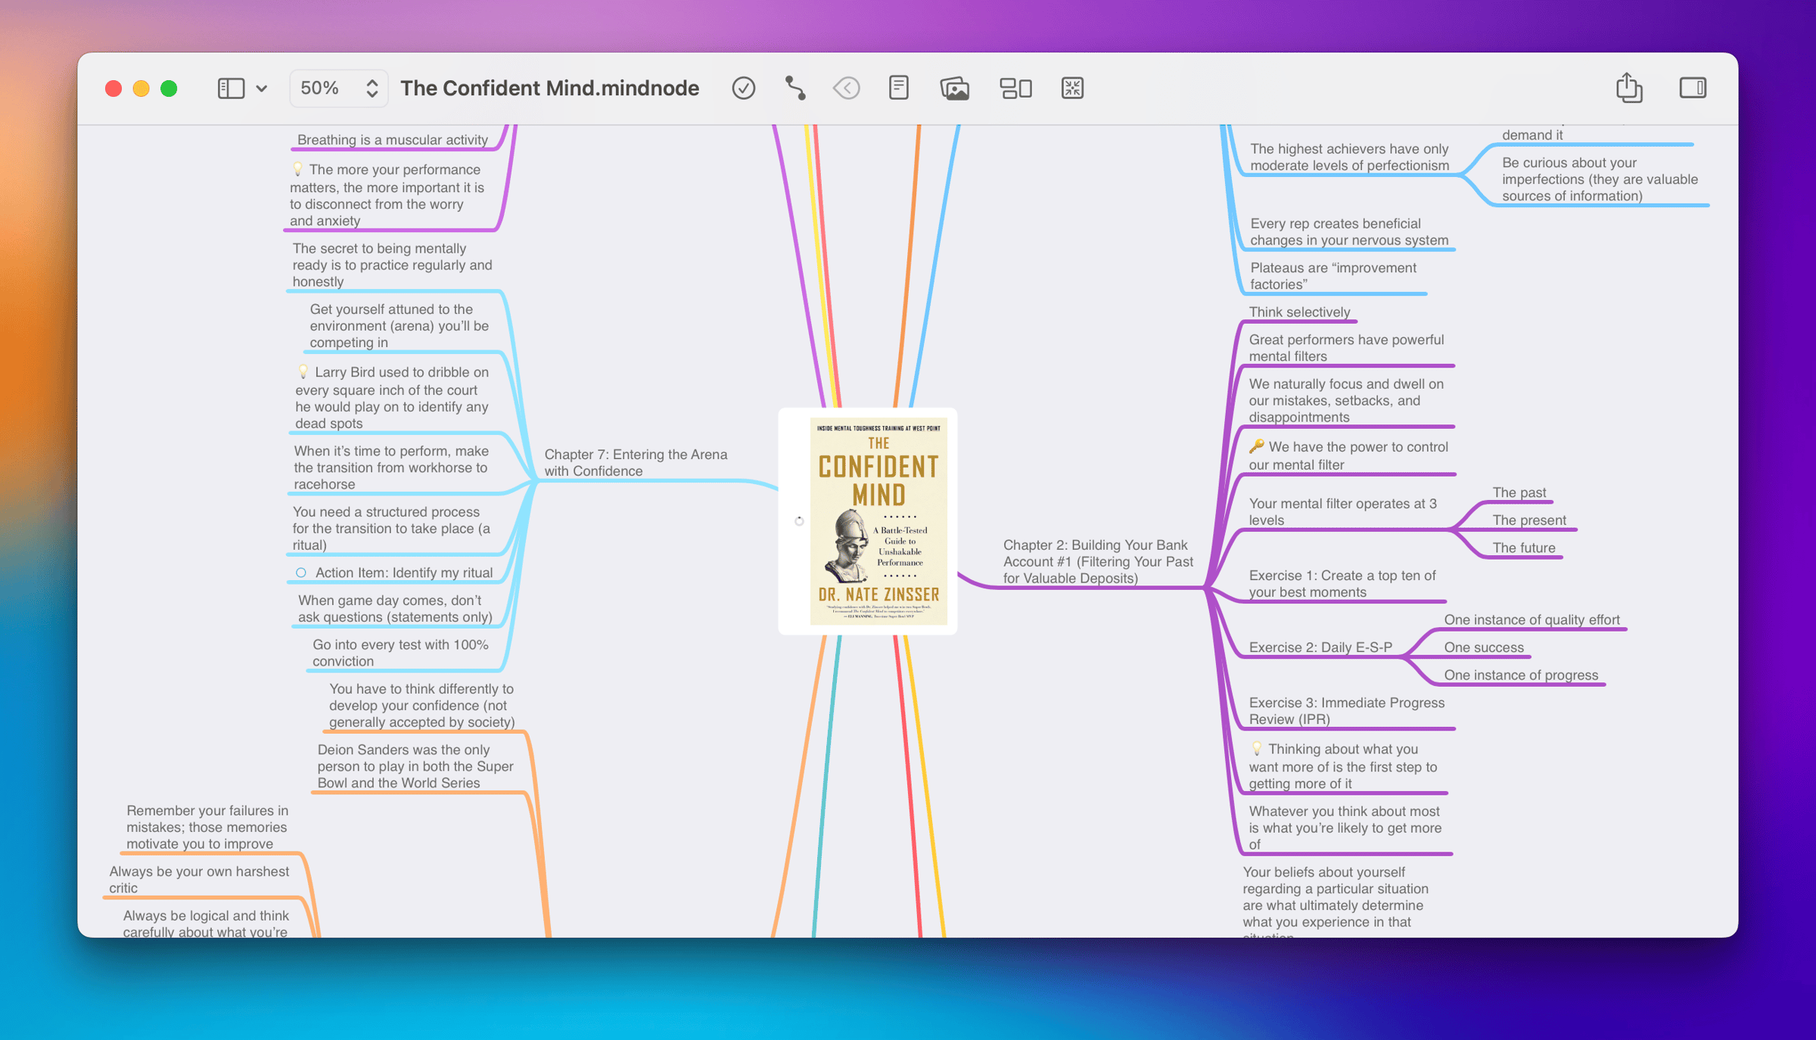Click lightbulb on "Thinking about what you want"
Screen dimensions: 1816x1040
click(x=1256, y=748)
